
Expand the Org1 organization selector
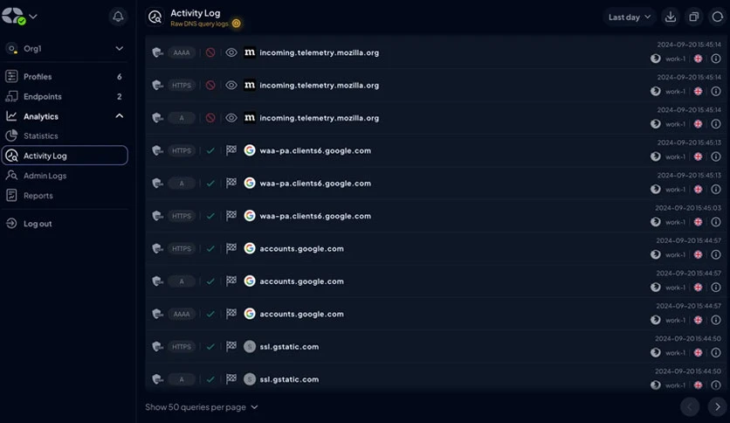(65, 48)
